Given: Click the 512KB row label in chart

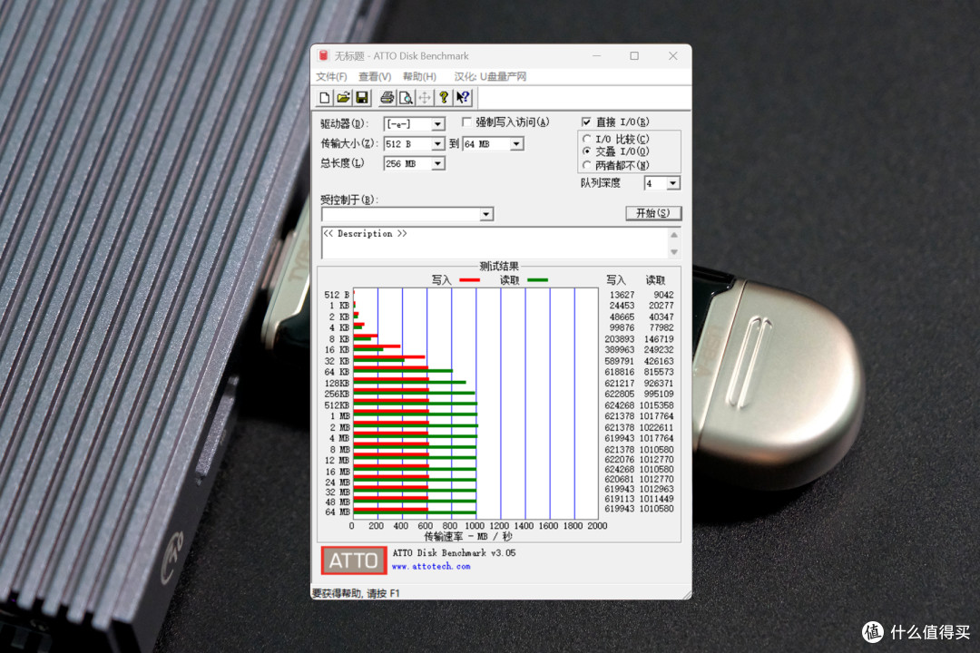Looking at the screenshot, I should tap(337, 405).
